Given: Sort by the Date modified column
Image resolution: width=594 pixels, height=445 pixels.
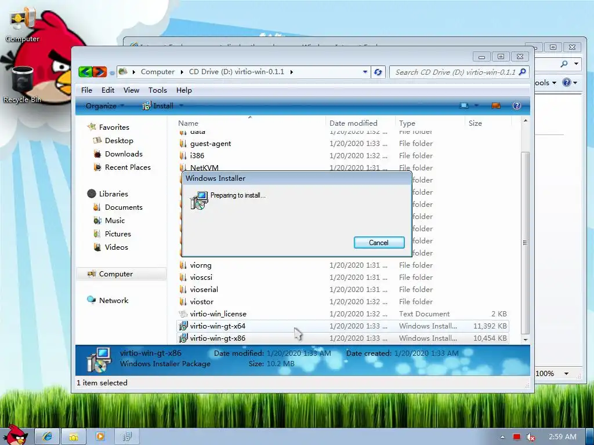Looking at the screenshot, I should 360,123.
